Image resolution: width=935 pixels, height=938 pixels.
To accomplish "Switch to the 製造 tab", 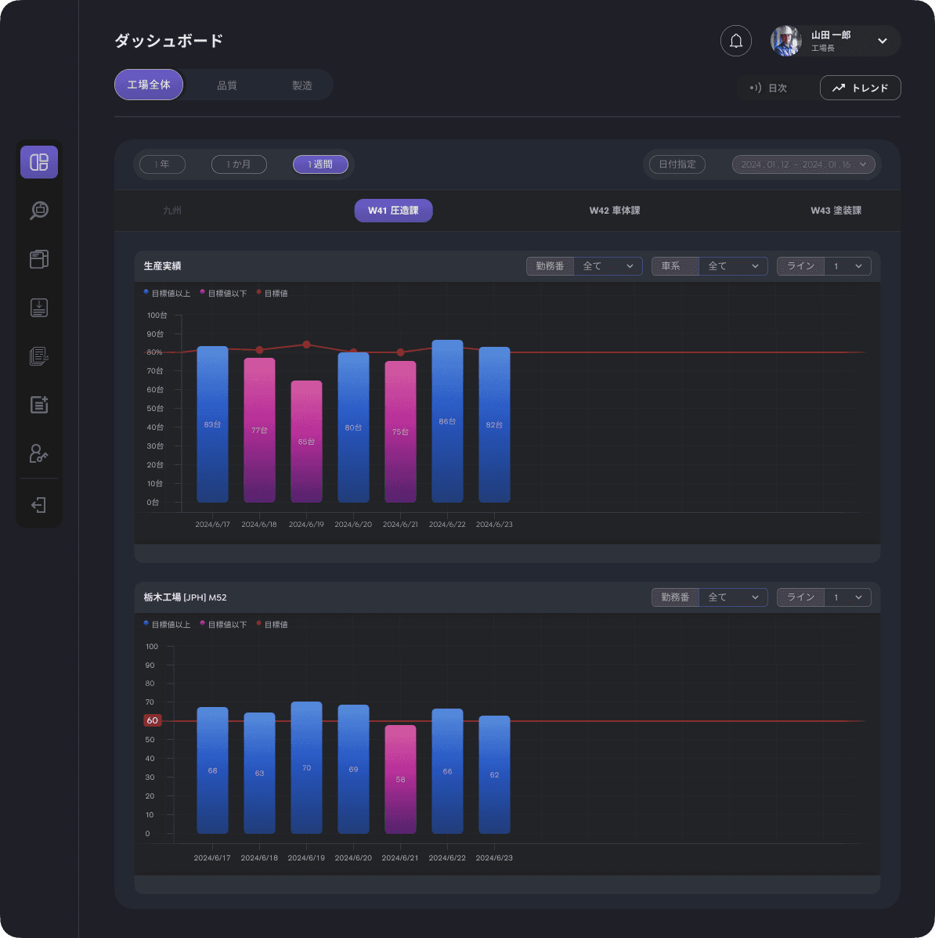I will pos(301,85).
